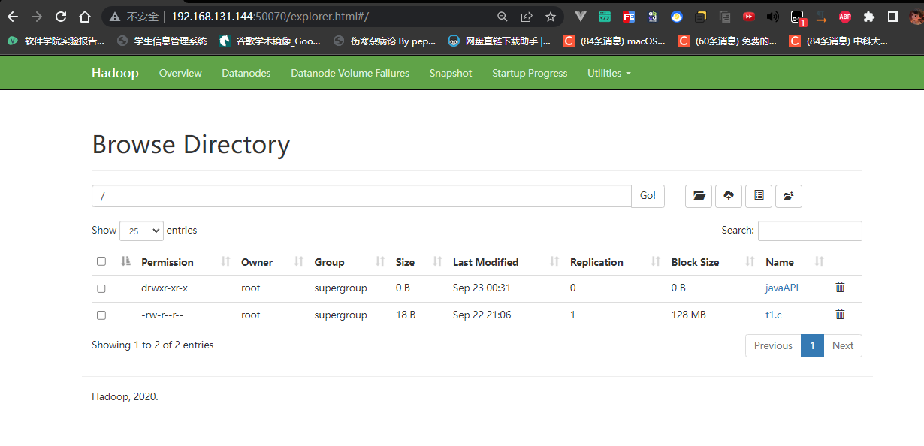The image size is (924, 446).
Task: Focus the Search input field
Action: [x=809, y=231]
